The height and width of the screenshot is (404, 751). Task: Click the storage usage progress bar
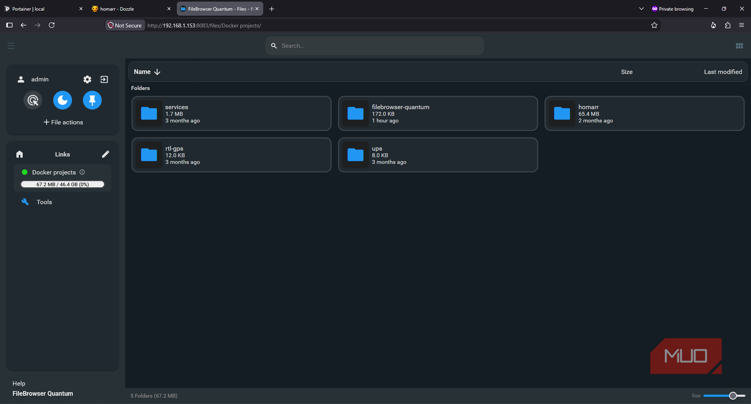pyautogui.click(x=62, y=184)
